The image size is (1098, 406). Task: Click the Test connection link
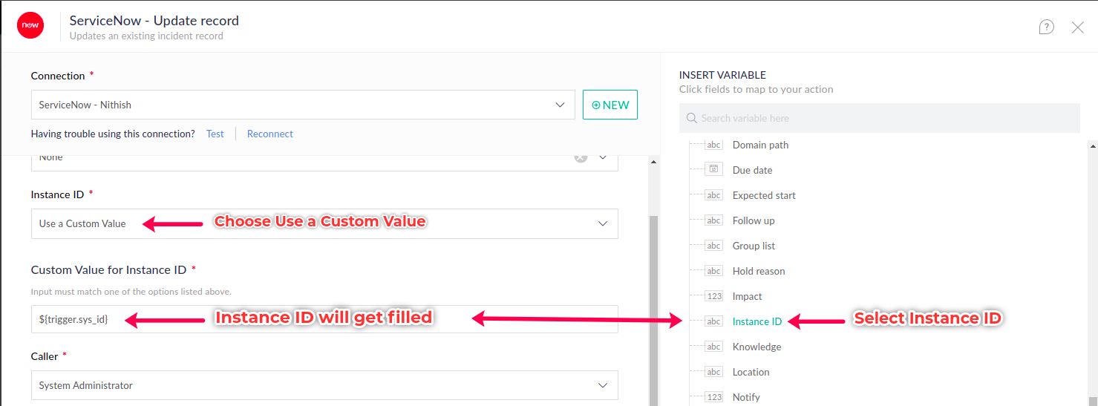(x=215, y=134)
